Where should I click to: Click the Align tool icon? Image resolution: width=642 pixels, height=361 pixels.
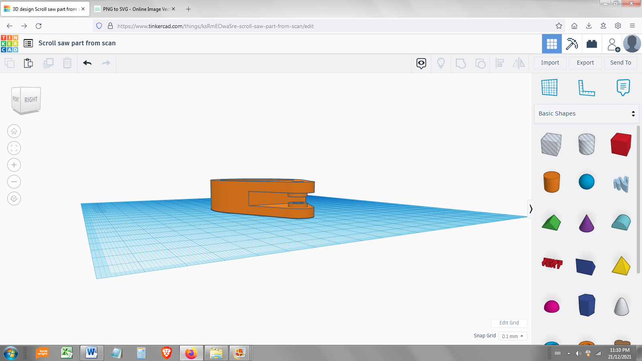500,63
